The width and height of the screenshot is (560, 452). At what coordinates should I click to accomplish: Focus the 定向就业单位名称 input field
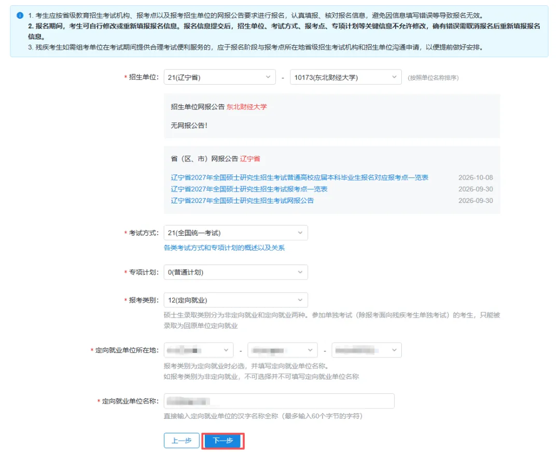279,401
